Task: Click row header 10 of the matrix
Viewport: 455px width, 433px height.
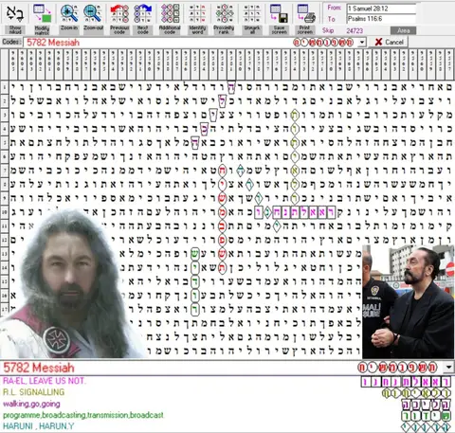Action: tap(5, 212)
